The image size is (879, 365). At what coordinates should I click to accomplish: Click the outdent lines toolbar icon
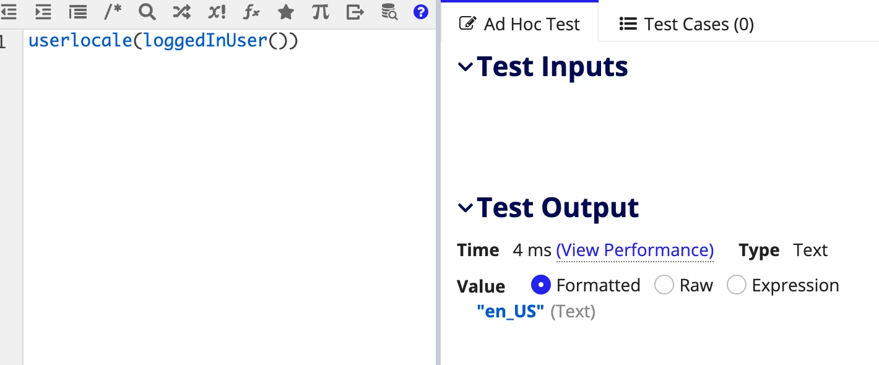coord(8,11)
